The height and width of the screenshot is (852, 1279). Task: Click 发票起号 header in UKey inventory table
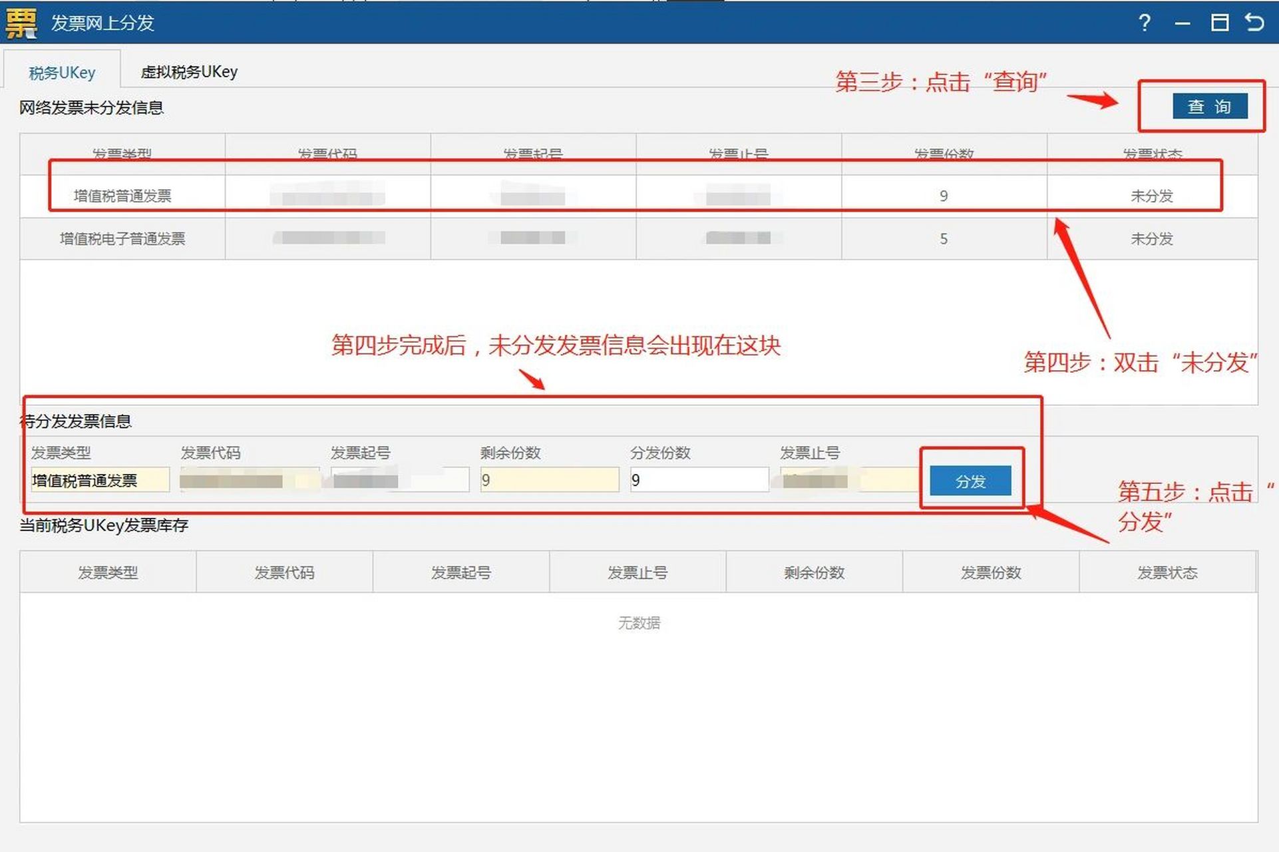tap(461, 572)
